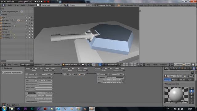
Task: Choose monkey preview shape icon
Action: coord(191,97)
